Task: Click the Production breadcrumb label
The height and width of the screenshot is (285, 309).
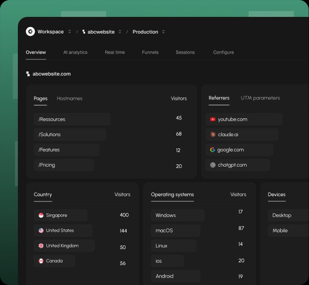Action: (x=145, y=32)
